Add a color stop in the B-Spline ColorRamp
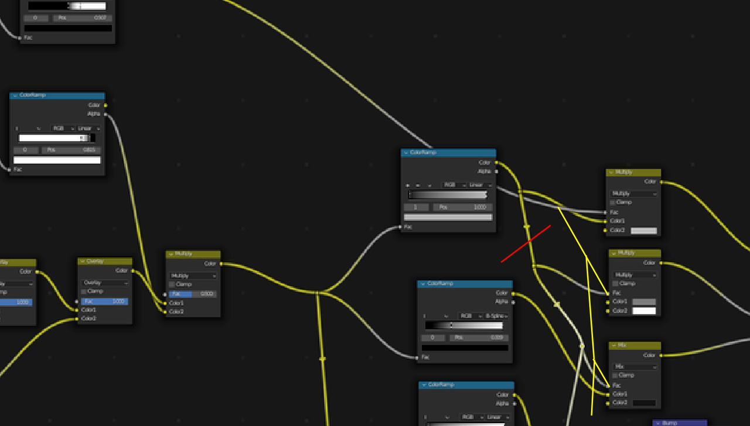The width and height of the screenshot is (750, 426). [x=425, y=316]
